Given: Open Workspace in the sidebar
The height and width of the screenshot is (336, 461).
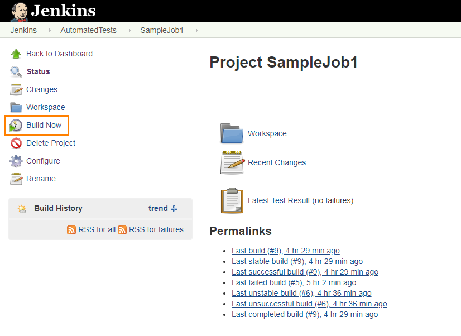Looking at the screenshot, I should [46, 108].
